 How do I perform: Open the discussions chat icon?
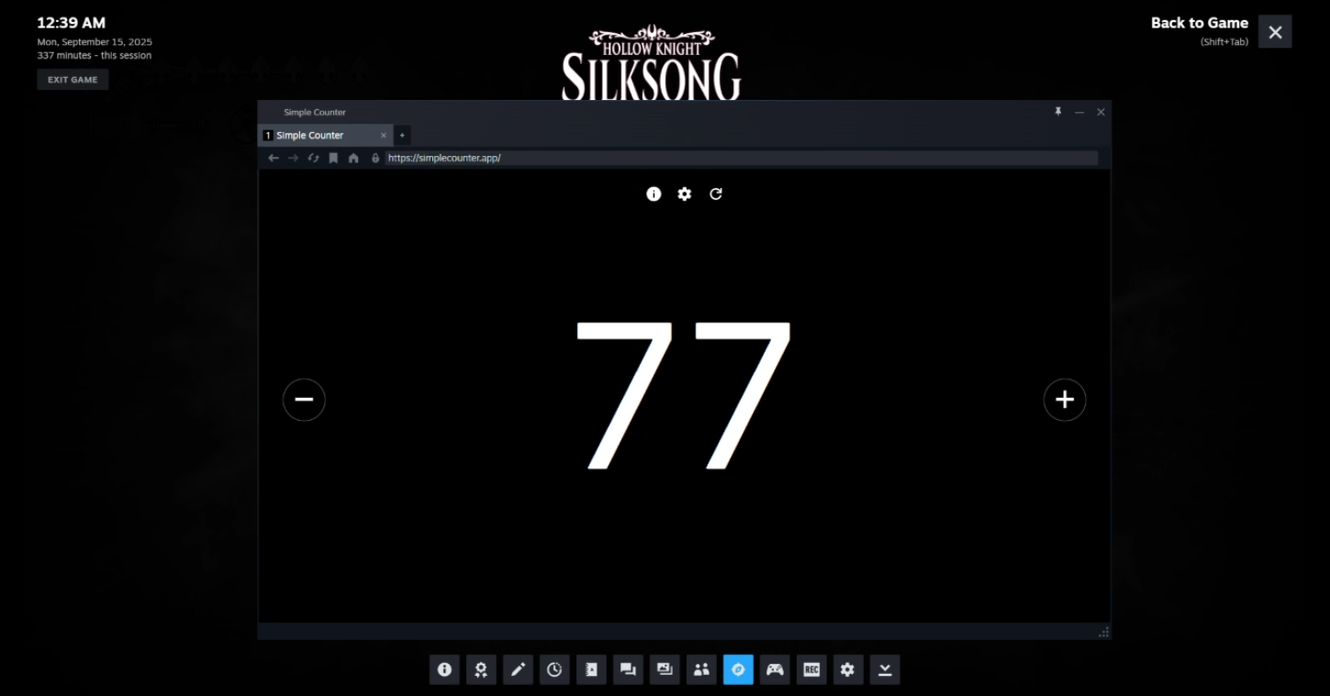pyautogui.click(x=628, y=669)
